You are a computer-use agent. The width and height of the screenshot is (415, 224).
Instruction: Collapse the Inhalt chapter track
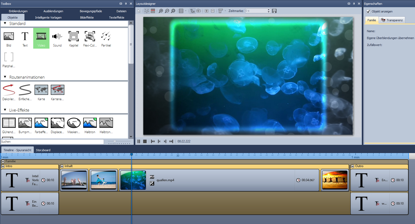coord(62,166)
